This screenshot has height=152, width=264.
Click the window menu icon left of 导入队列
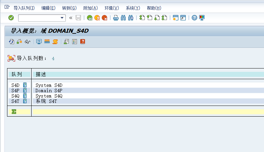7,7
